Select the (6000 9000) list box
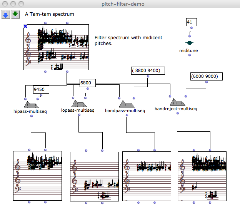Image resolution: width=240 pixels, height=213 pixels. coord(207,77)
